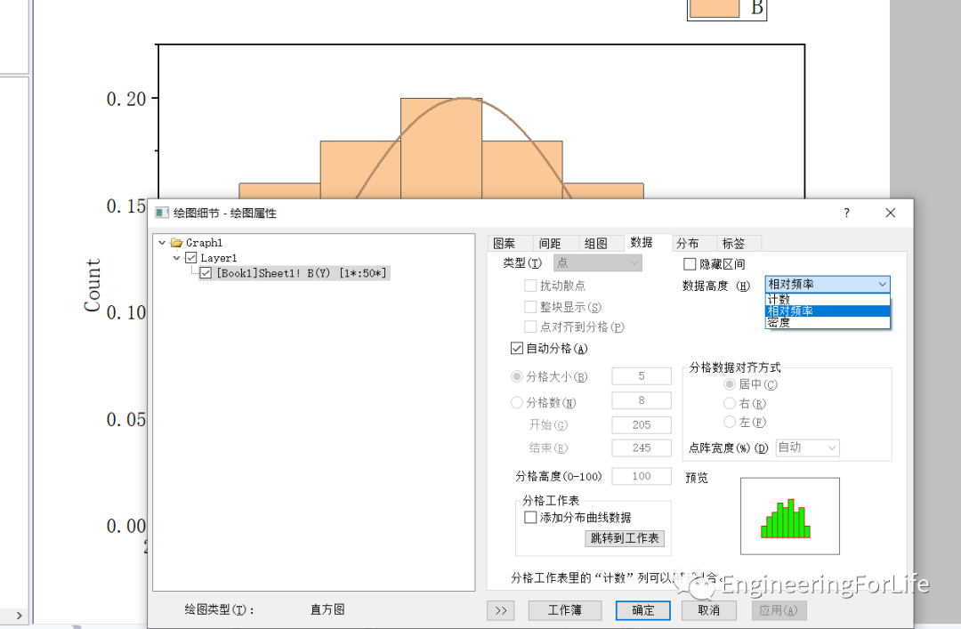Toggle 点对齐到分格 checkbox

point(530,327)
